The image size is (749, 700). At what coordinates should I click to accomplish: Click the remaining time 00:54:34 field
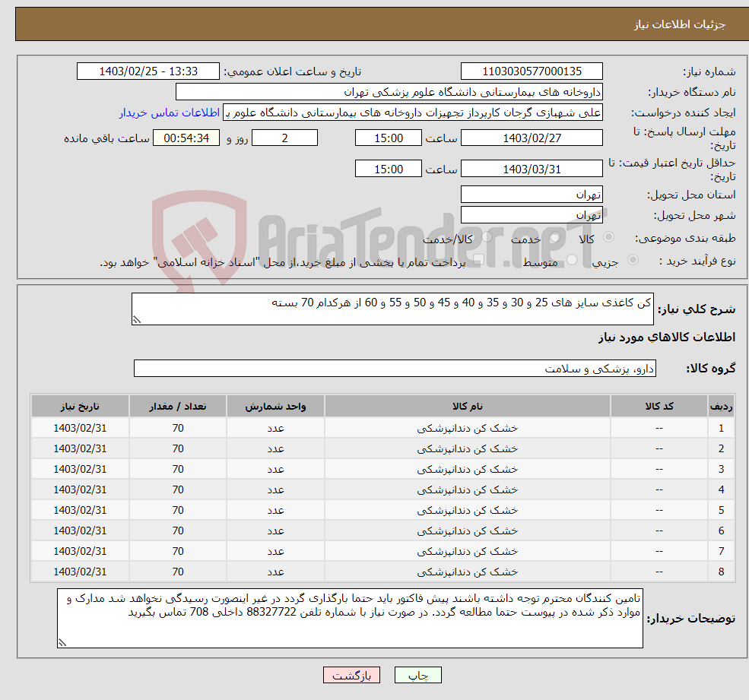pyautogui.click(x=186, y=138)
